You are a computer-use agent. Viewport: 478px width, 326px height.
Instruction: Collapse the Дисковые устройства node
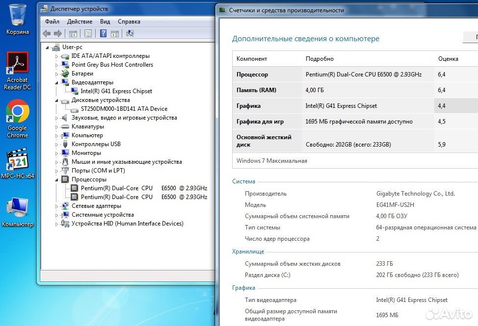click(56, 100)
